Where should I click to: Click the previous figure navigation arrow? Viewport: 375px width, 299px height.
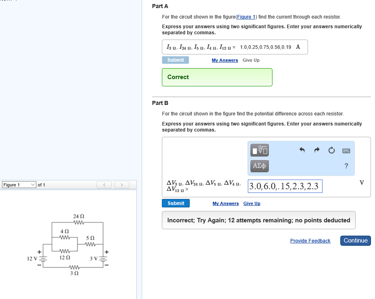104,184
